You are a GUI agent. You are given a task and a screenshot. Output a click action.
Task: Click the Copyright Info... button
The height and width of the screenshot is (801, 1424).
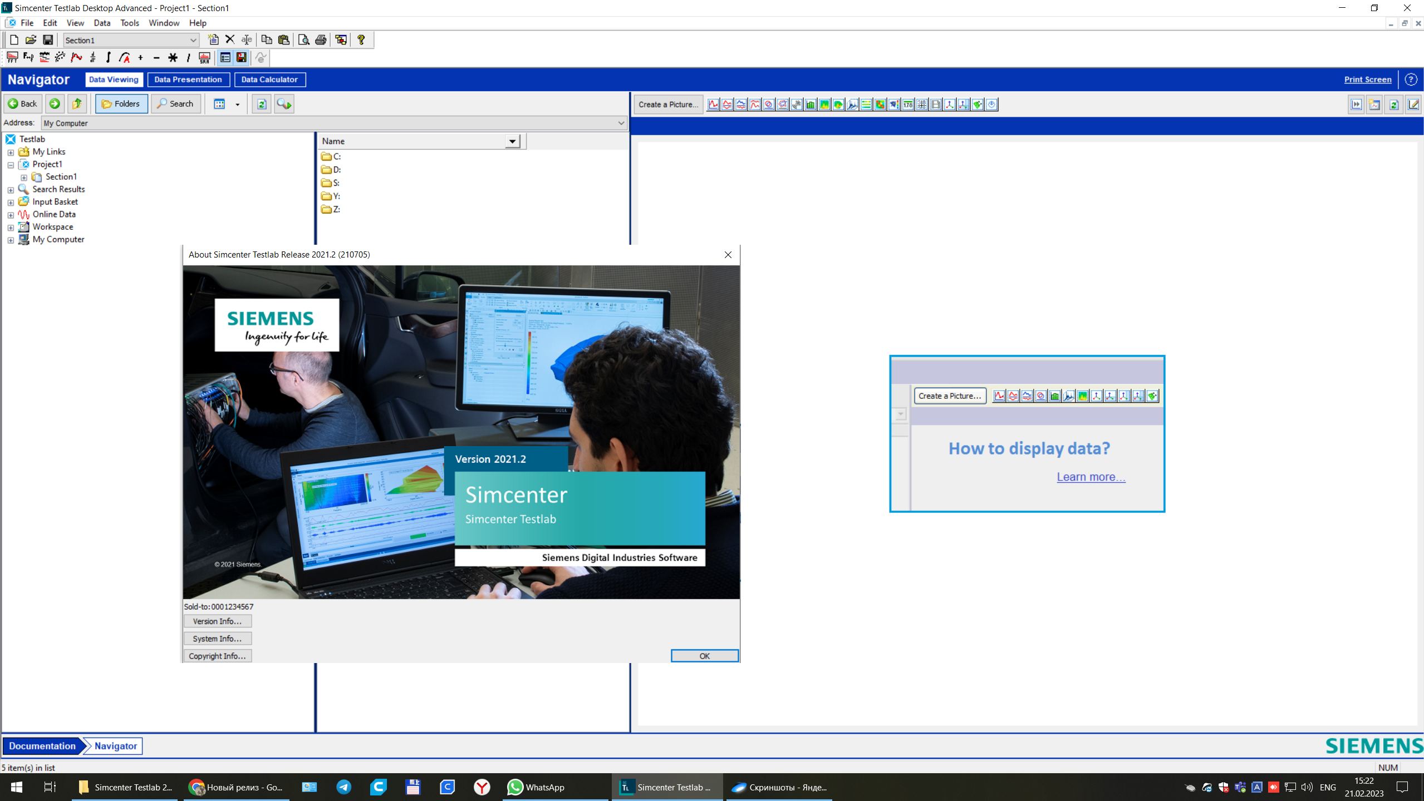pyautogui.click(x=217, y=655)
